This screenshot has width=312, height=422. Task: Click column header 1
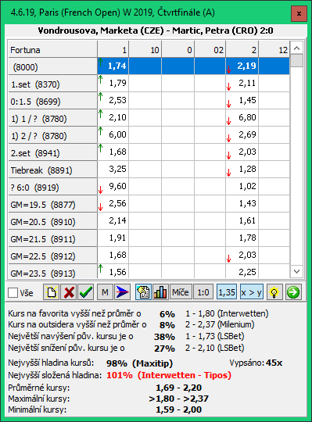[113, 49]
